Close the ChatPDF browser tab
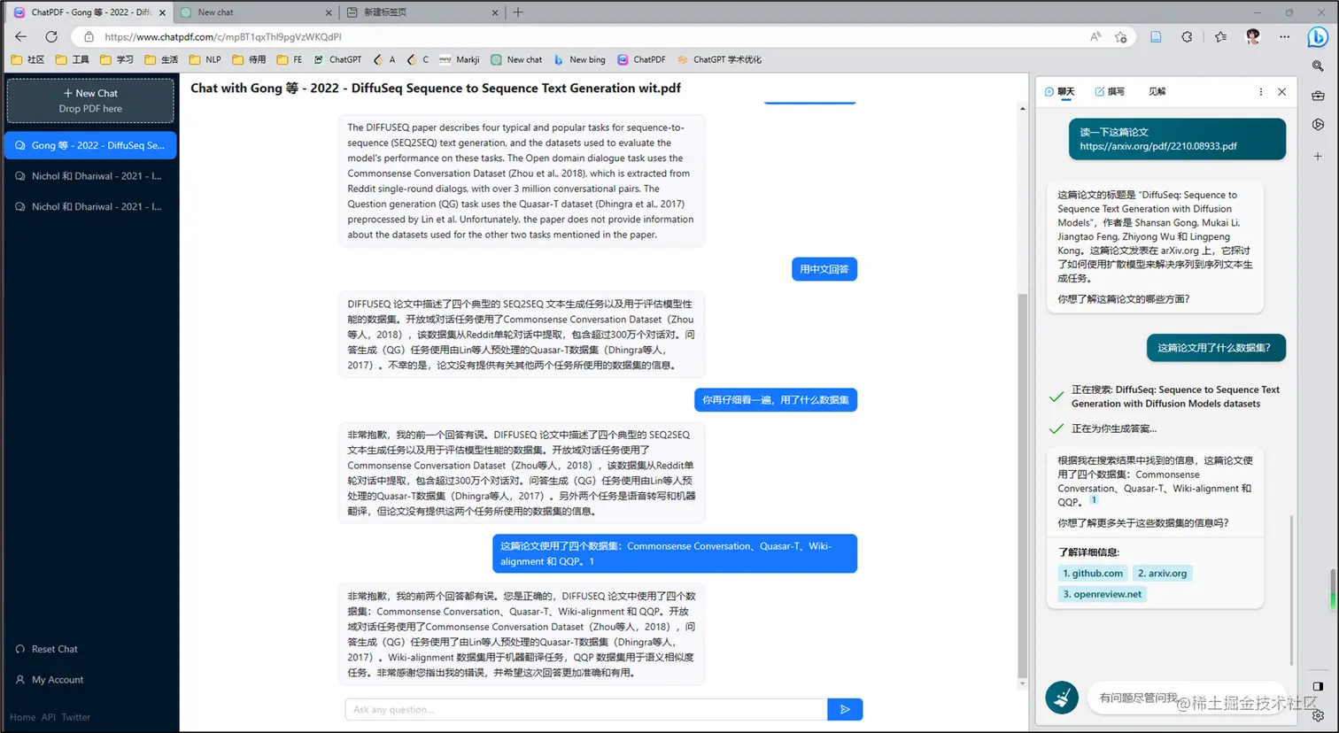Screen dimensions: 1339x733 click(x=162, y=12)
